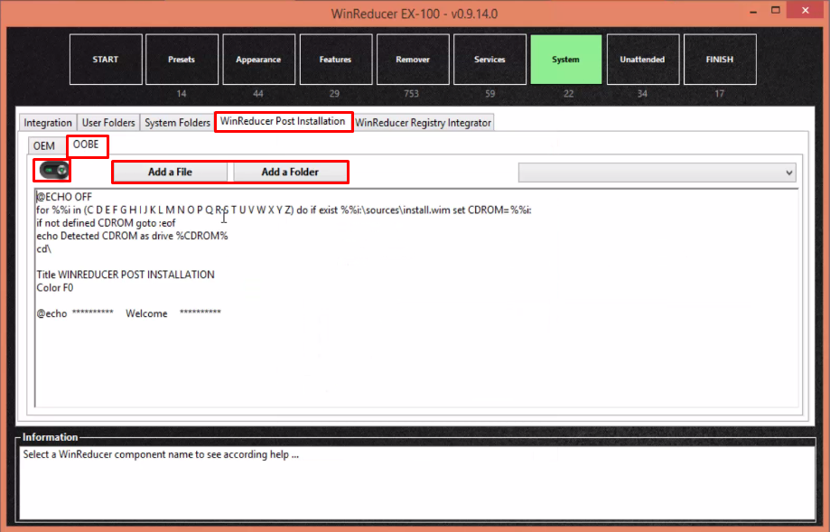The height and width of the screenshot is (532, 830).
Task: Switch to the OEM sub-tab
Action: pyautogui.click(x=44, y=146)
